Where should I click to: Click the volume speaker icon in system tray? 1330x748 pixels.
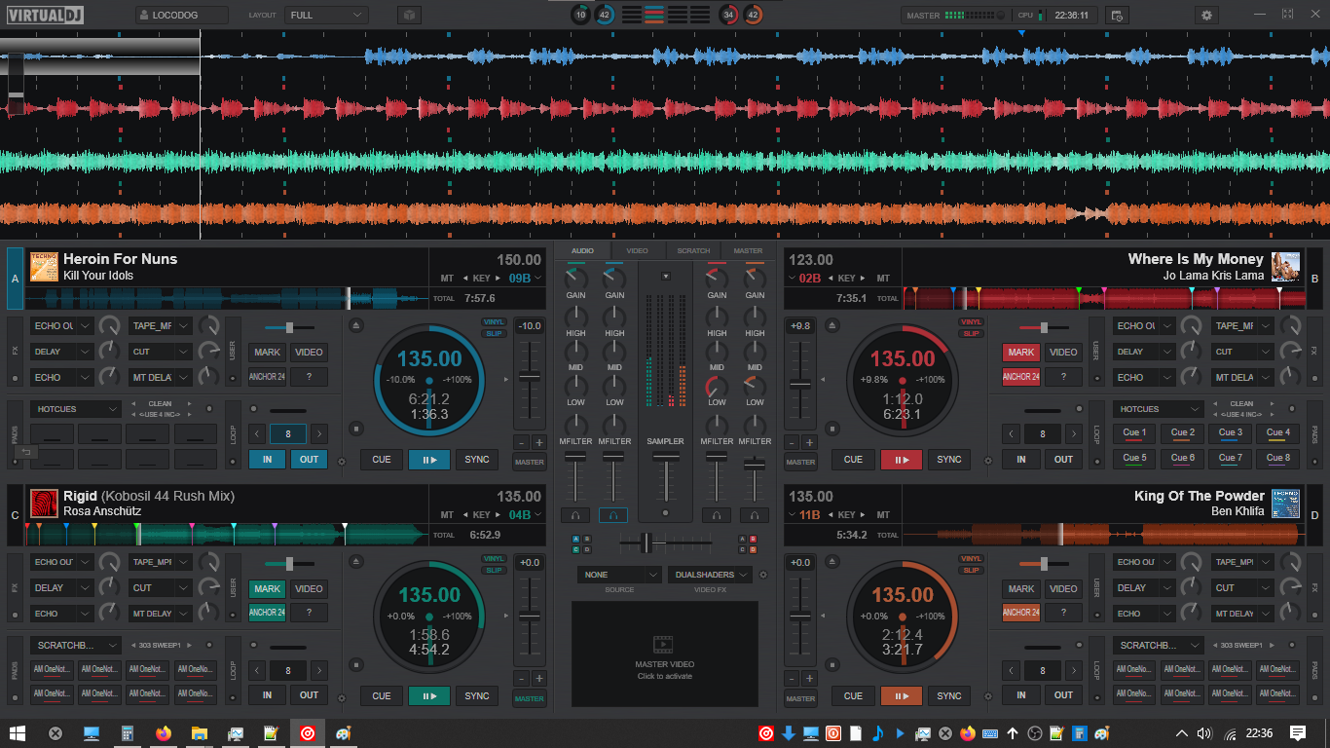click(1204, 732)
